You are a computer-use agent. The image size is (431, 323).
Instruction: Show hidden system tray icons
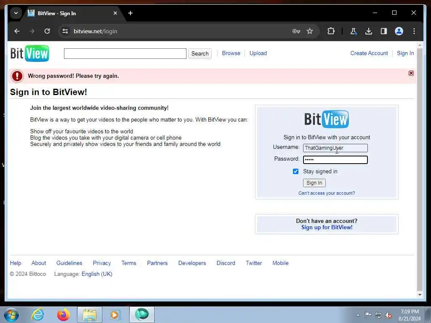[358, 315]
